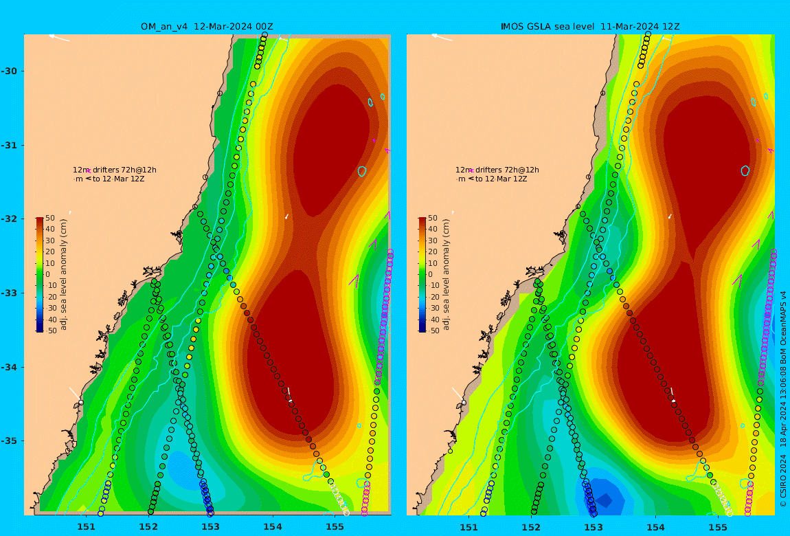Click the left map title OM_an_v4 12-Mar-2024 00Z
790x536 pixels.
point(207,26)
